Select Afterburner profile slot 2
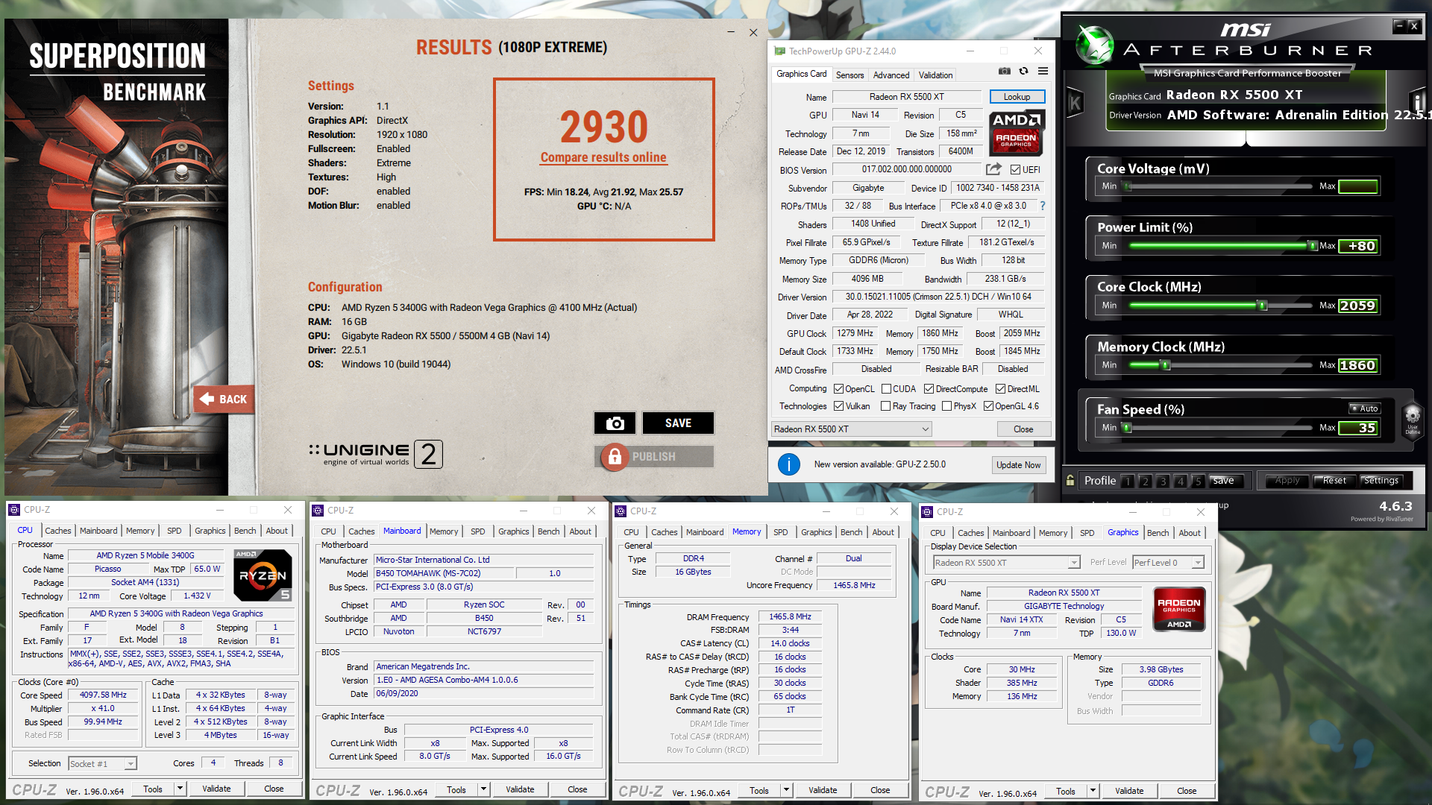Image resolution: width=1432 pixels, height=805 pixels. [x=1146, y=482]
